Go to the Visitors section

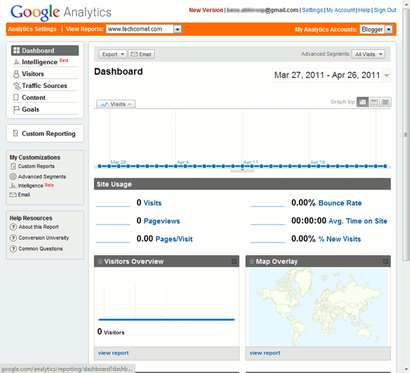point(33,74)
